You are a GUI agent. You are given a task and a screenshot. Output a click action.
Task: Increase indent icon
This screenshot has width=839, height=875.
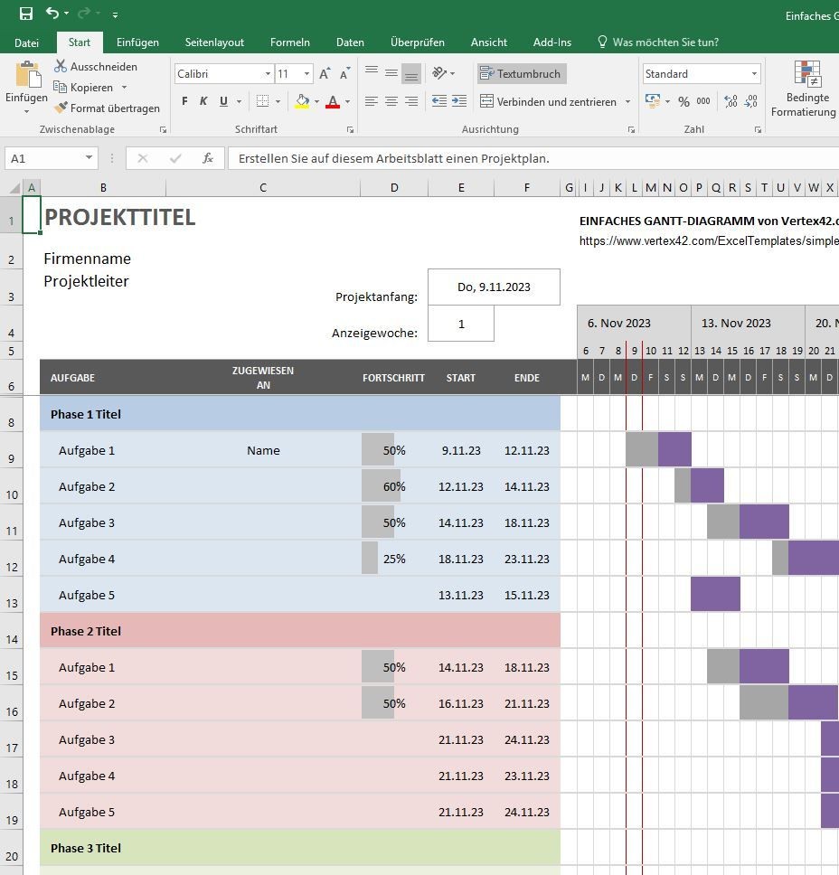[459, 101]
